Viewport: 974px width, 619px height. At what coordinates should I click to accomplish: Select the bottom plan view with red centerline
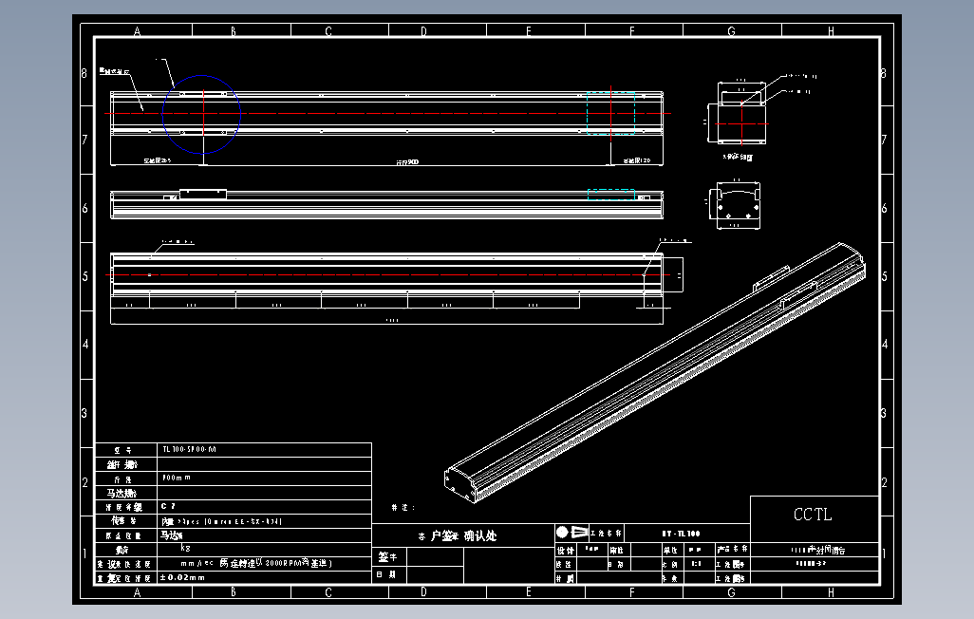pos(387,273)
